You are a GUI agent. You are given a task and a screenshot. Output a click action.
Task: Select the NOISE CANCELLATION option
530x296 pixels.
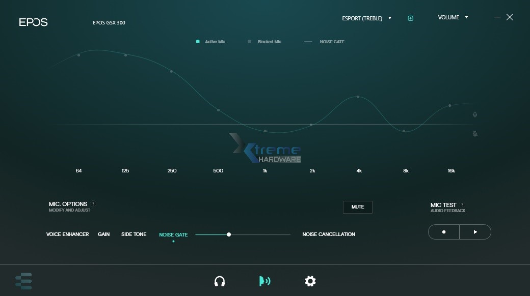[x=328, y=234]
